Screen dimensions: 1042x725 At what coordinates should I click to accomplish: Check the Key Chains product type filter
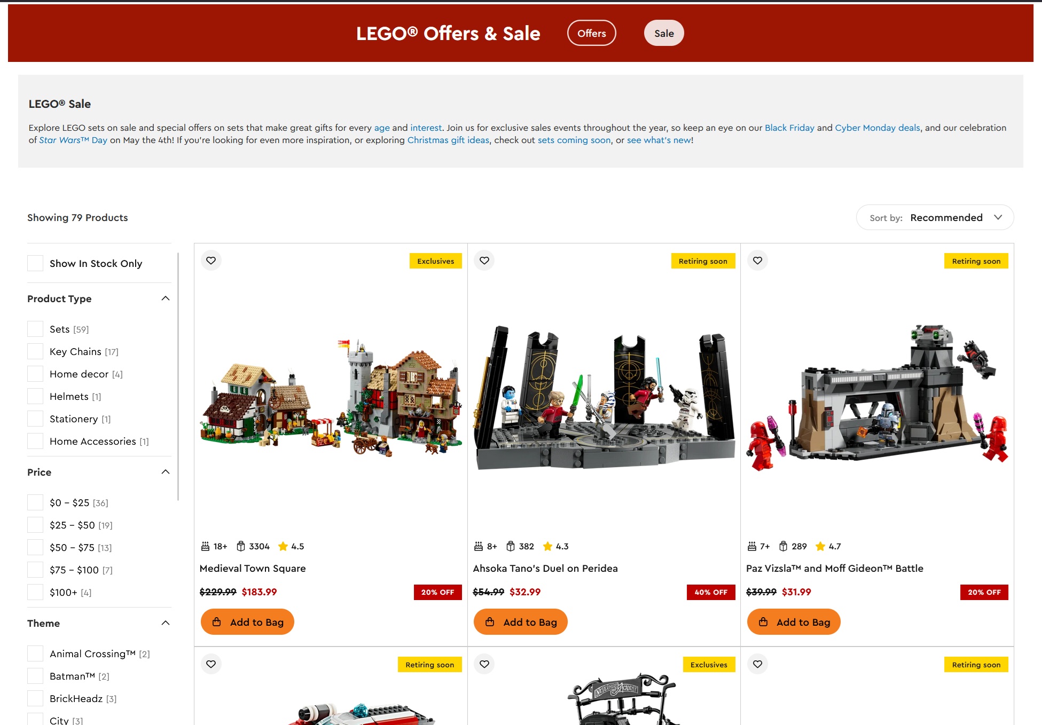point(35,351)
